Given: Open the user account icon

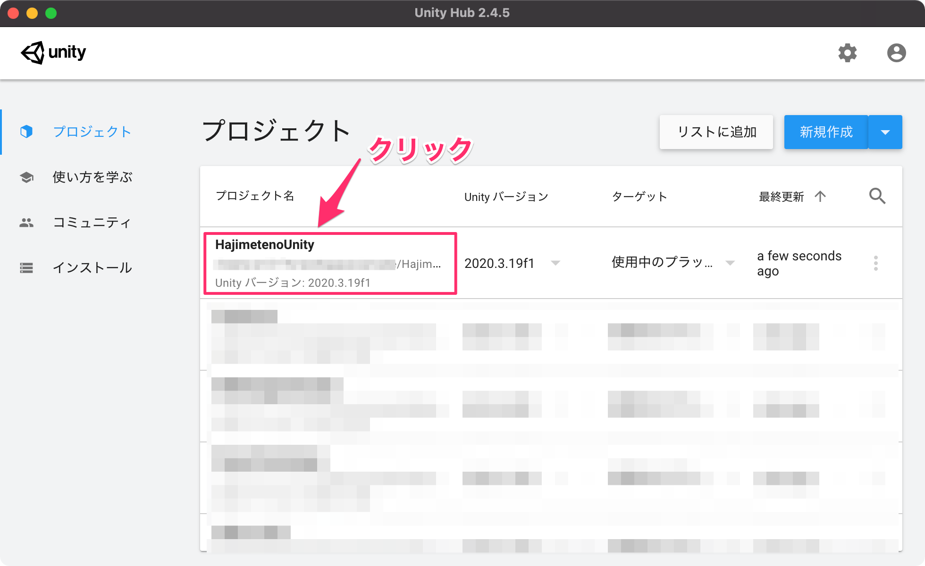Looking at the screenshot, I should click(x=896, y=53).
